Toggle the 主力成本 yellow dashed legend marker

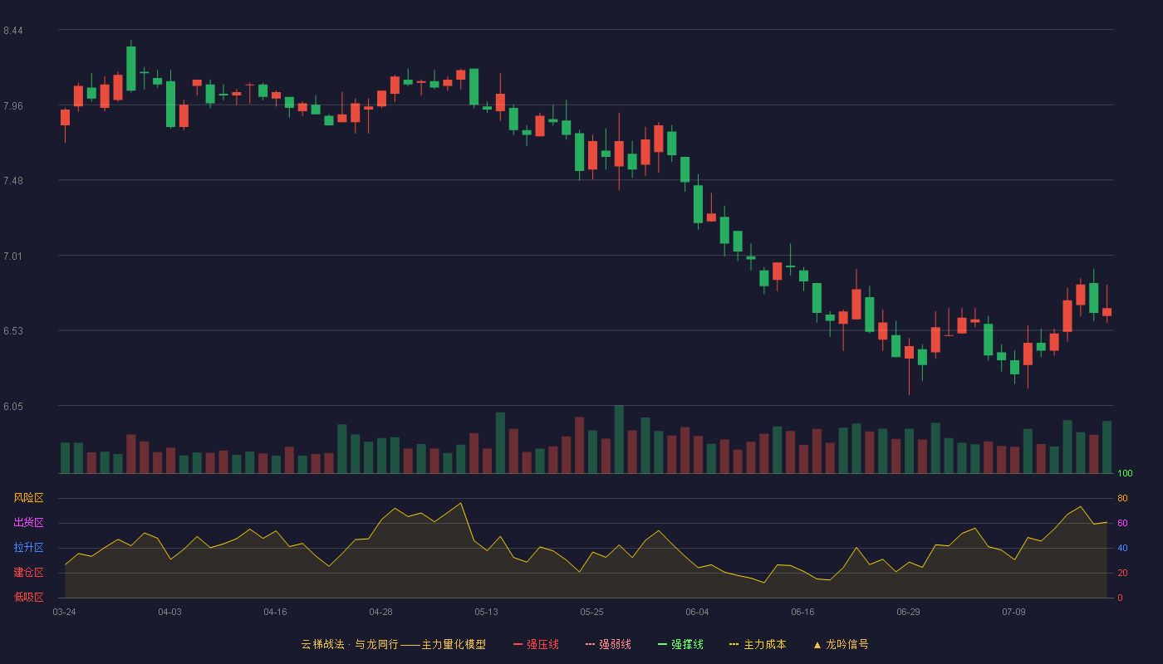[x=734, y=644]
